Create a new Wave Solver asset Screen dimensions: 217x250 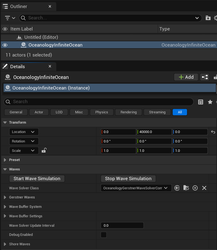click(195, 188)
